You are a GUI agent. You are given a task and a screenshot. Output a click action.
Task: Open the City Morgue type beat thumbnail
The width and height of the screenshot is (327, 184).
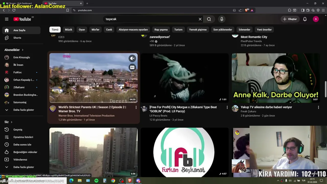184,78
